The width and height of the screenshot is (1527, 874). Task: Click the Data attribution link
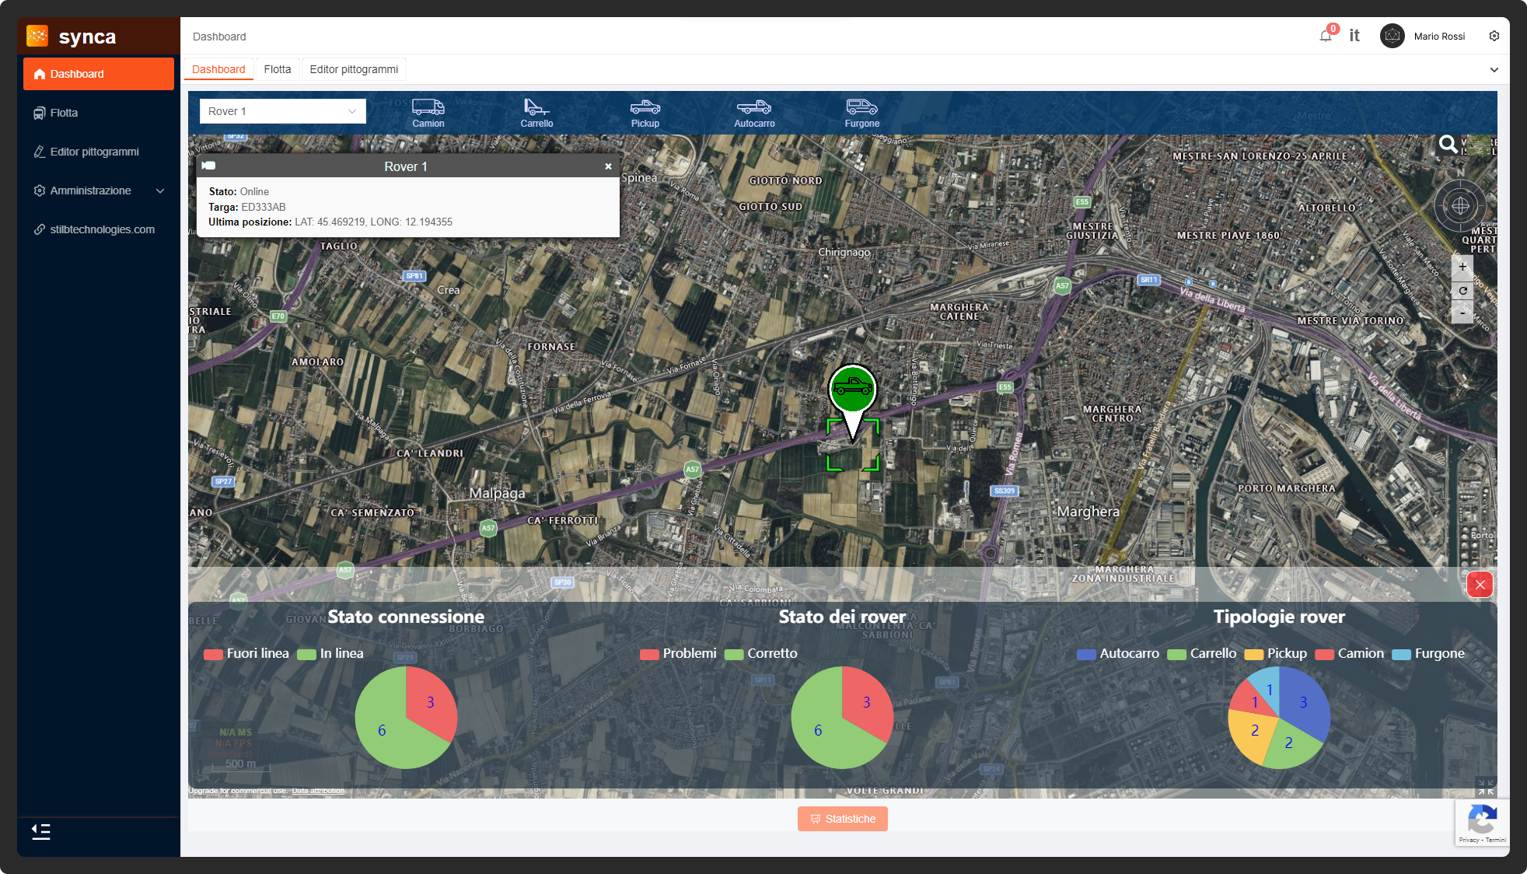click(x=318, y=791)
